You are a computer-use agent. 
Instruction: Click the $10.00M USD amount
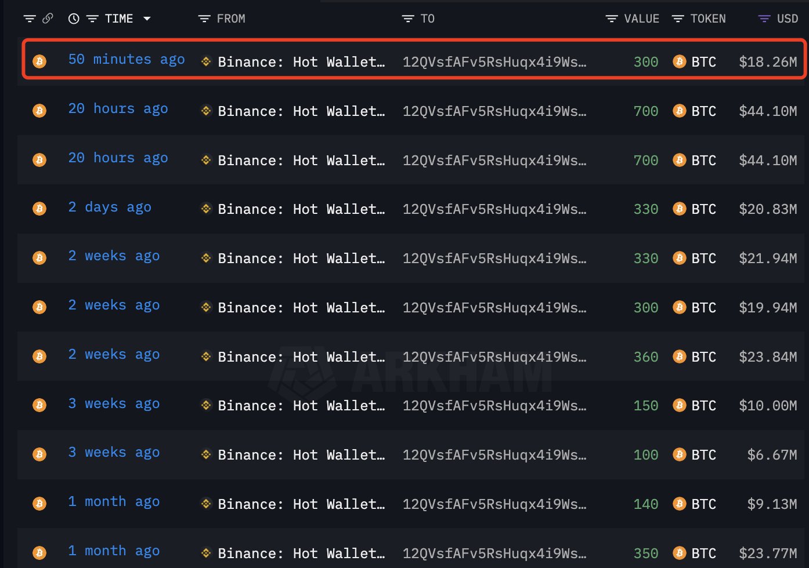click(x=768, y=406)
